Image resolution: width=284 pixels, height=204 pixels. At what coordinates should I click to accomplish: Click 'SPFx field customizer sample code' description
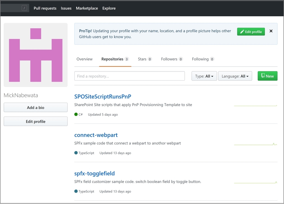click(138, 182)
